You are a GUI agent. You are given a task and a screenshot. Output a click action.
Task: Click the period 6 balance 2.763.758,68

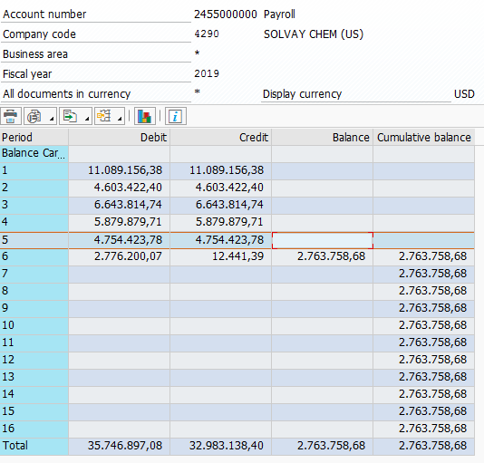click(331, 256)
